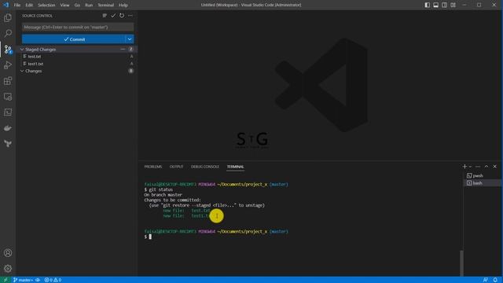The width and height of the screenshot is (503, 283).
Task: Open the Extensions view
Action: 8,80
